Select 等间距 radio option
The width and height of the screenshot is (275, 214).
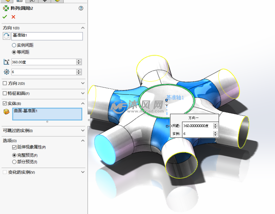[x=14, y=52]
